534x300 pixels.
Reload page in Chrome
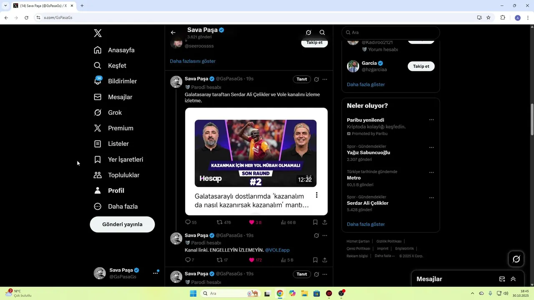[26, 17]
